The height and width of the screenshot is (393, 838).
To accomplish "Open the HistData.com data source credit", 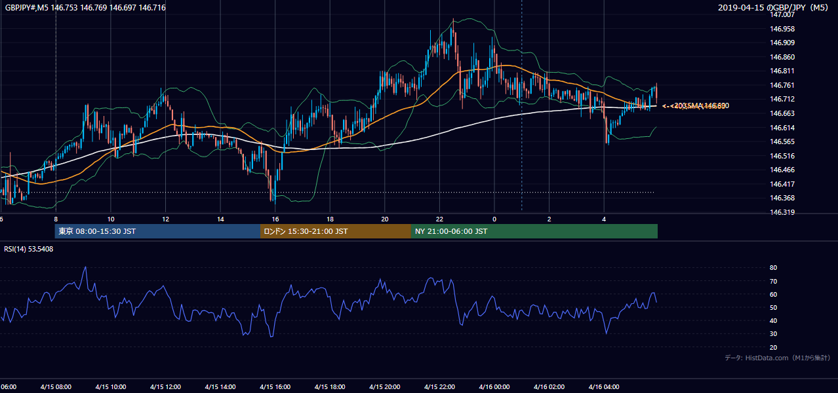I will [777, 358].
